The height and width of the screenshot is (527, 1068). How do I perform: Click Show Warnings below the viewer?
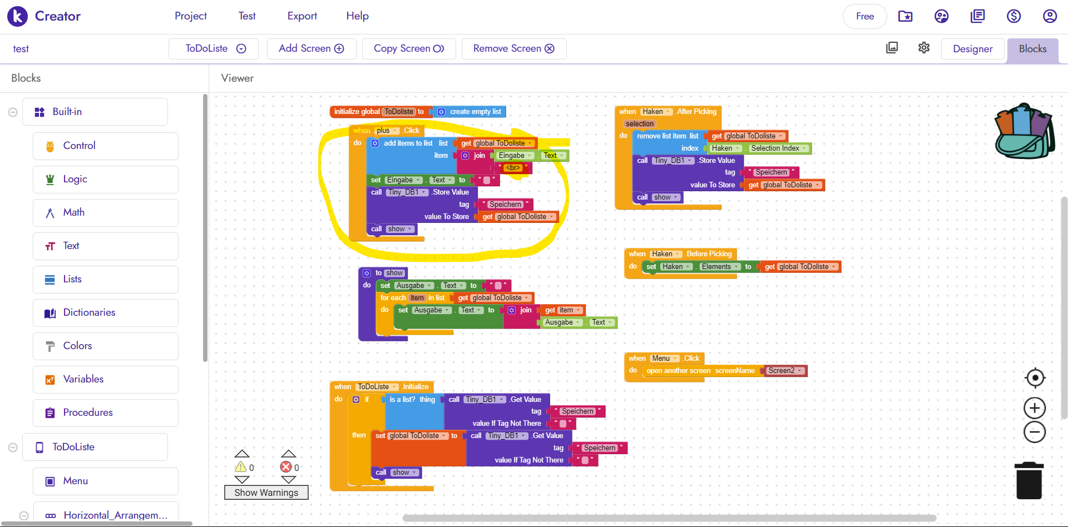tap(266, 493)
